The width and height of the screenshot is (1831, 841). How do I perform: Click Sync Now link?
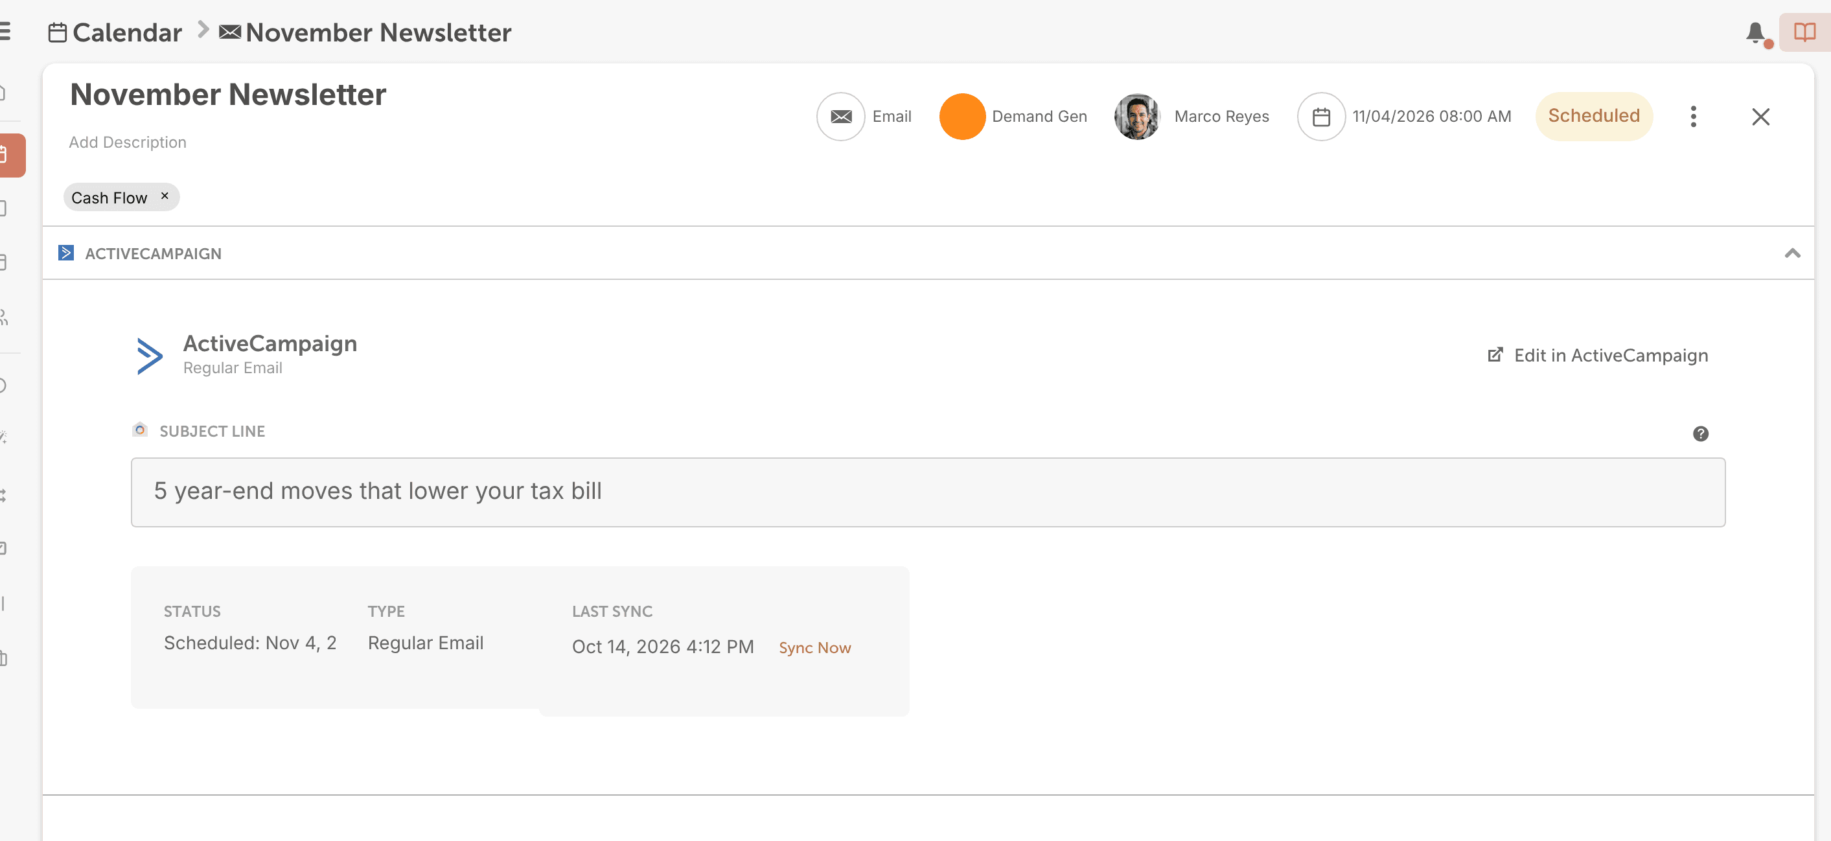[x=814, y=648]
